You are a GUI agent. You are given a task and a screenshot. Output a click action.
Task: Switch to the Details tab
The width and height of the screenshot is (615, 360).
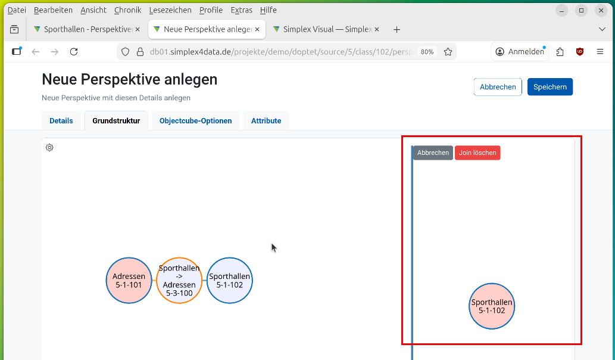pyautogui.click(x=61, y=121)
